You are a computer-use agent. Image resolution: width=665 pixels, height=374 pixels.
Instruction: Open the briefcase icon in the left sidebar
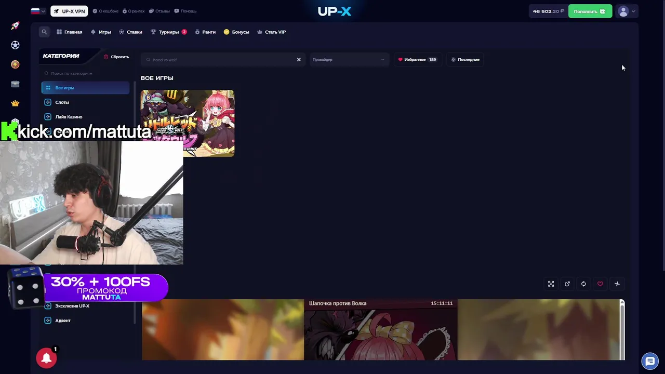(15, 84)
